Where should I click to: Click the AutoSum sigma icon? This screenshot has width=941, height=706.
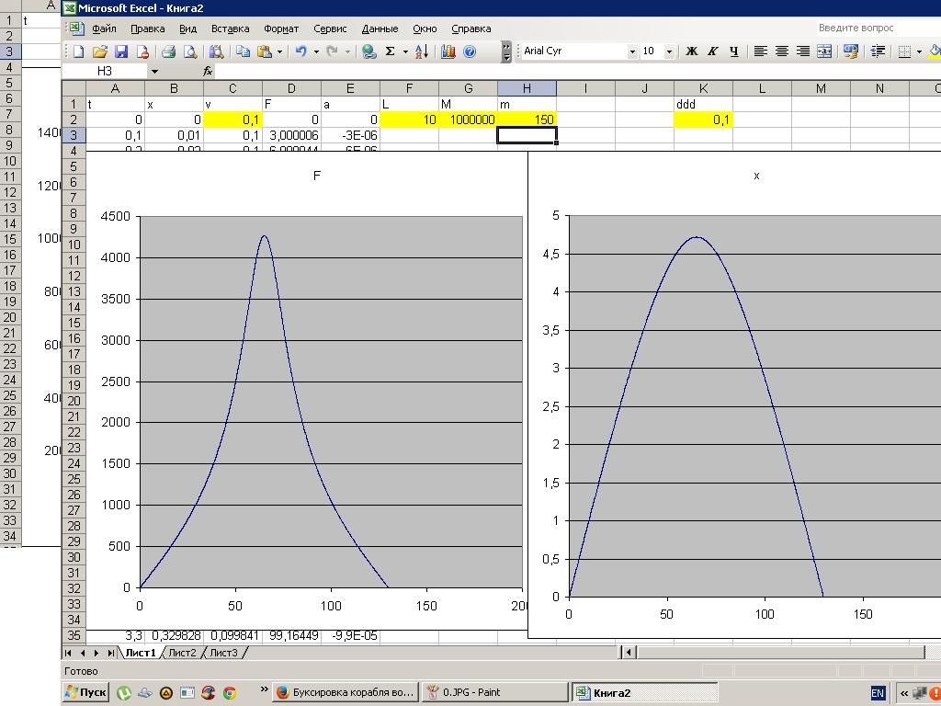390,51
